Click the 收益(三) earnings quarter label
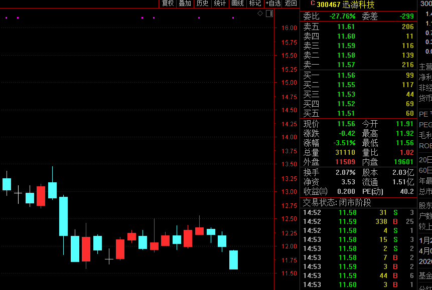 (315, 191)
